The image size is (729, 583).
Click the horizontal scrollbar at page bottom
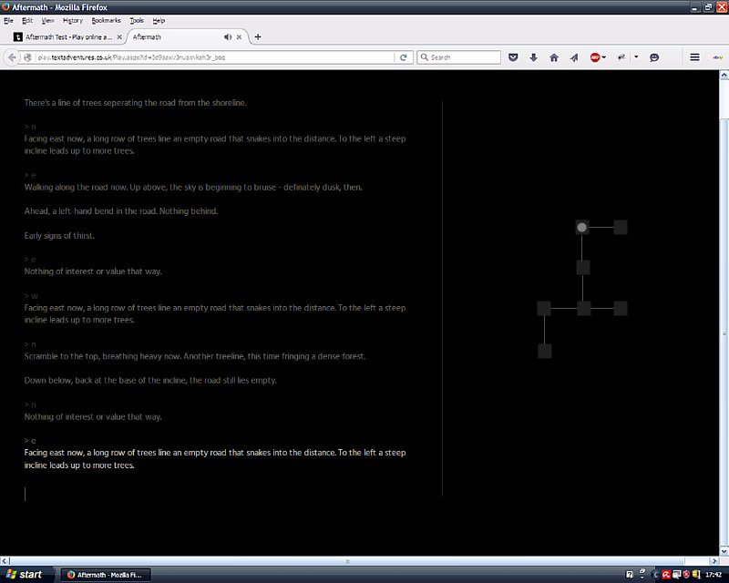click(x=346, y=561)
